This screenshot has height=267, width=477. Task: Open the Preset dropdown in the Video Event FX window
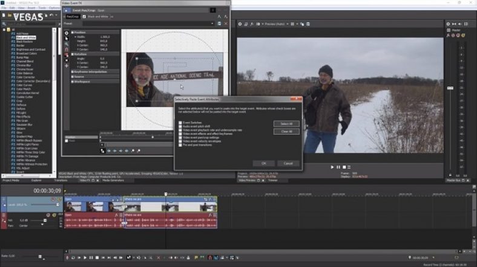click(212, 24)
